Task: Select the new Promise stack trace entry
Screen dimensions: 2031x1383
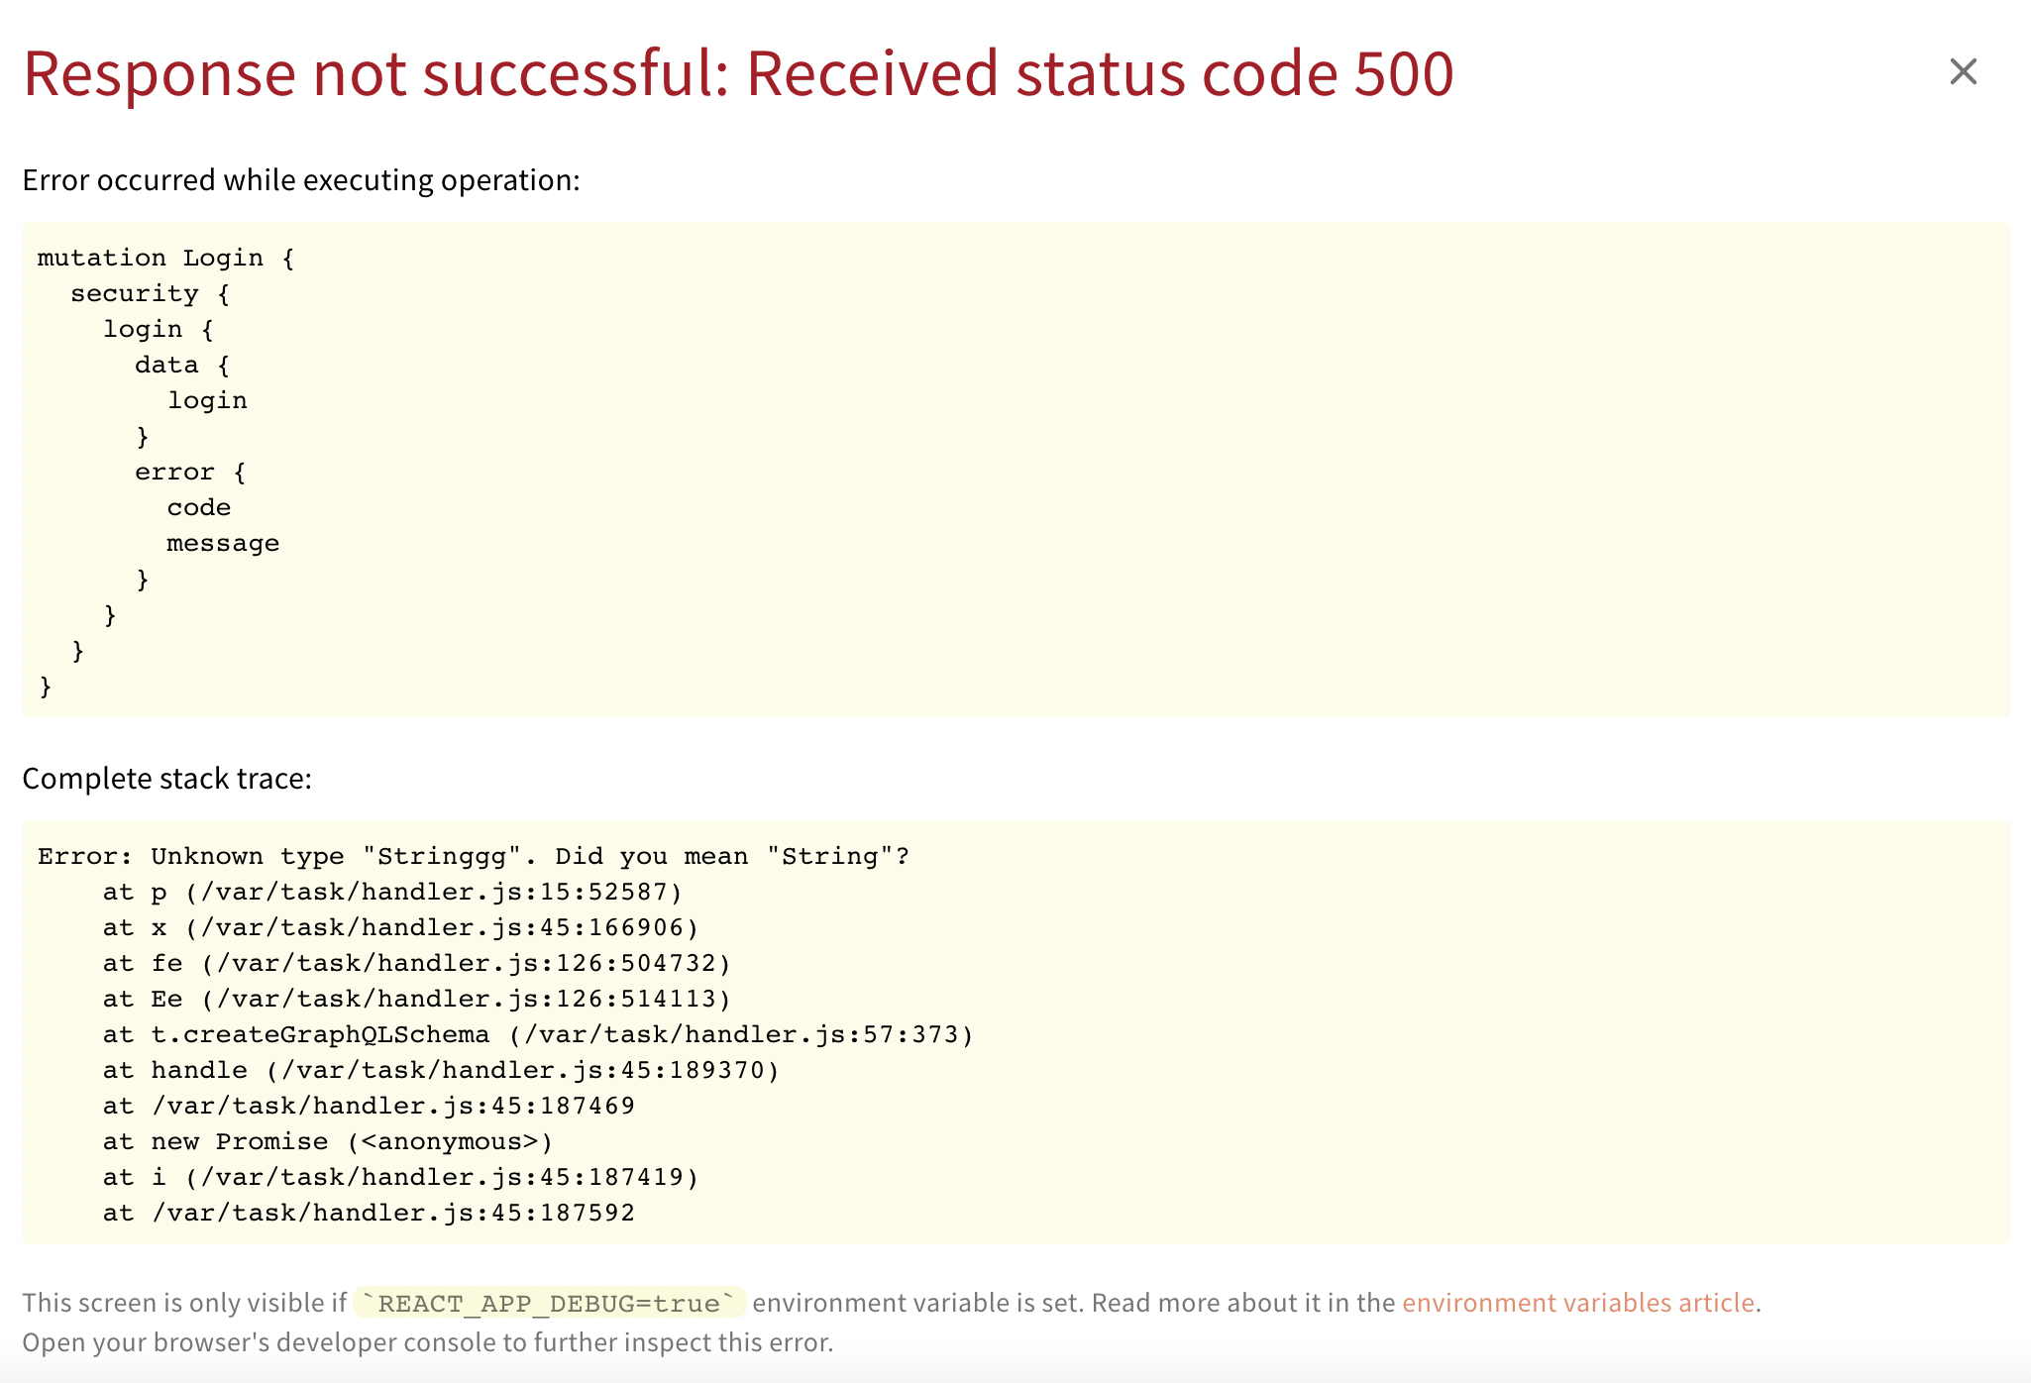Action: [327, 1140]
